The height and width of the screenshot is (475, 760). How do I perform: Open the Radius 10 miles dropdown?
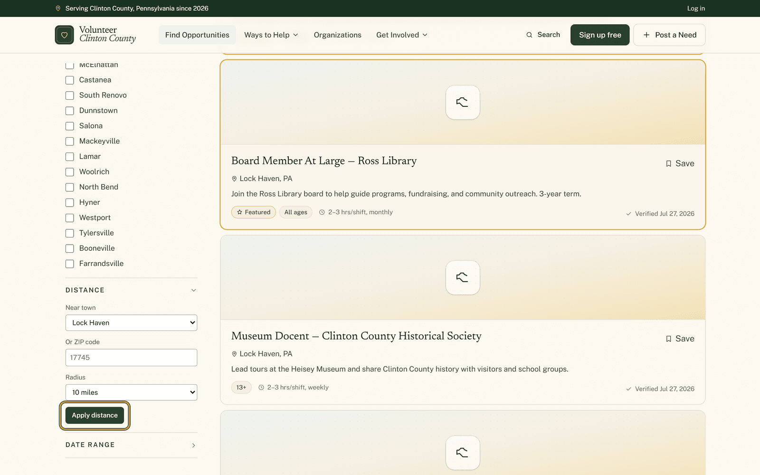(x=131, y=392)
